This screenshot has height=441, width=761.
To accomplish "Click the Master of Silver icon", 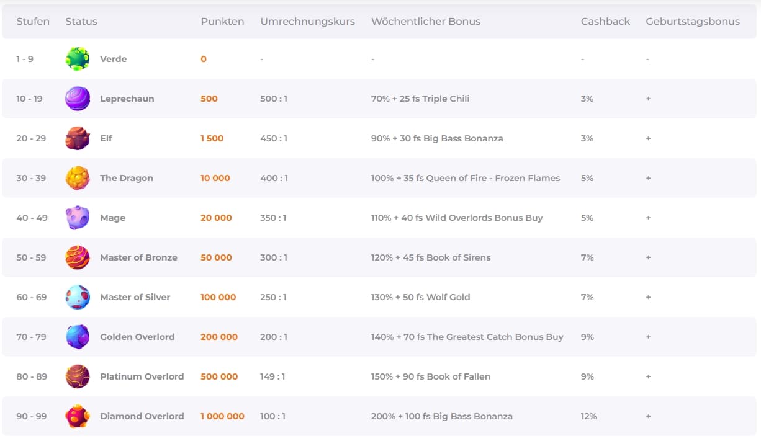I will pos(78,297).
